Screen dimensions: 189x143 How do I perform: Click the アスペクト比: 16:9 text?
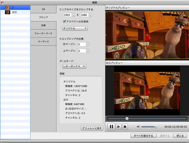(x=76, y=91)
